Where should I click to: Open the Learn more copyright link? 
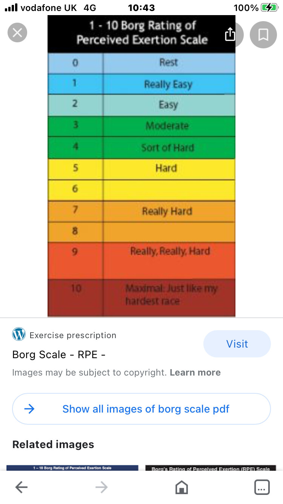(195, 373)
